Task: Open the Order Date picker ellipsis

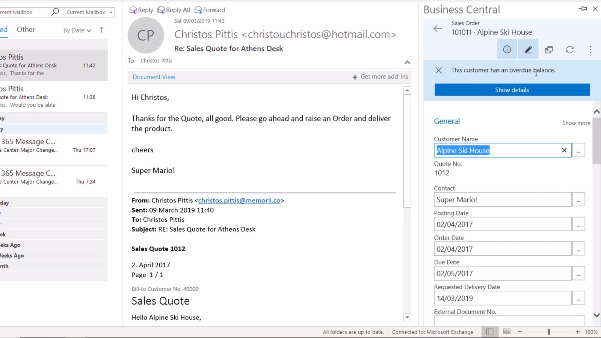Action: pyautogui.click(x=578, y=249)
